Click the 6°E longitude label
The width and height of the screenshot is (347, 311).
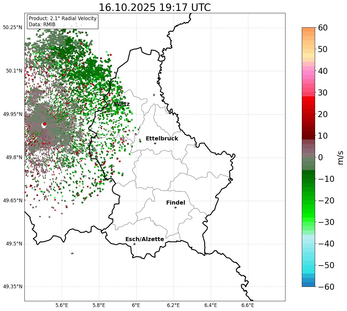pos(136,305)
